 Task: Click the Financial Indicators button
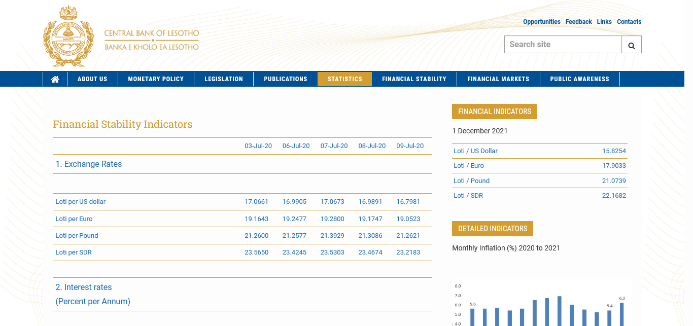(494, 112)
